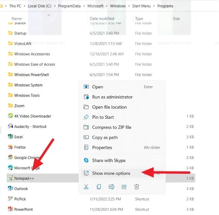Click the Startup folder icon
This screenshot has width=219, height=215.
[10, 33]
